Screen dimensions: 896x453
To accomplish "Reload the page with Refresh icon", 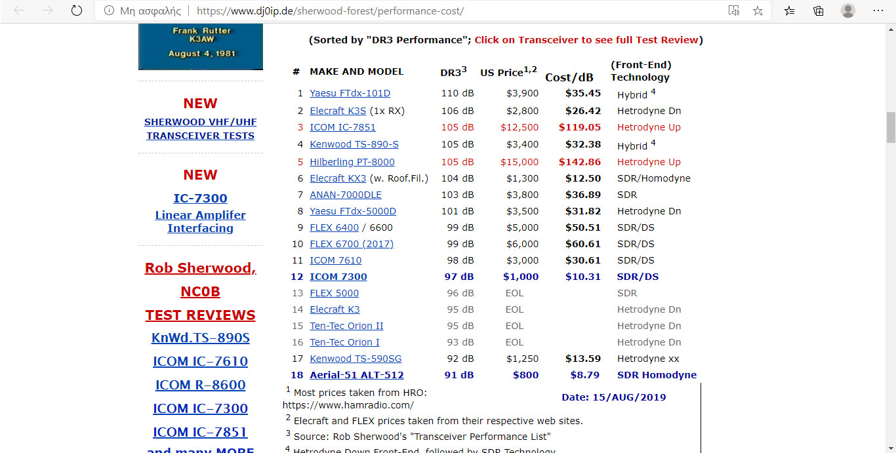I will coord(76,10).
